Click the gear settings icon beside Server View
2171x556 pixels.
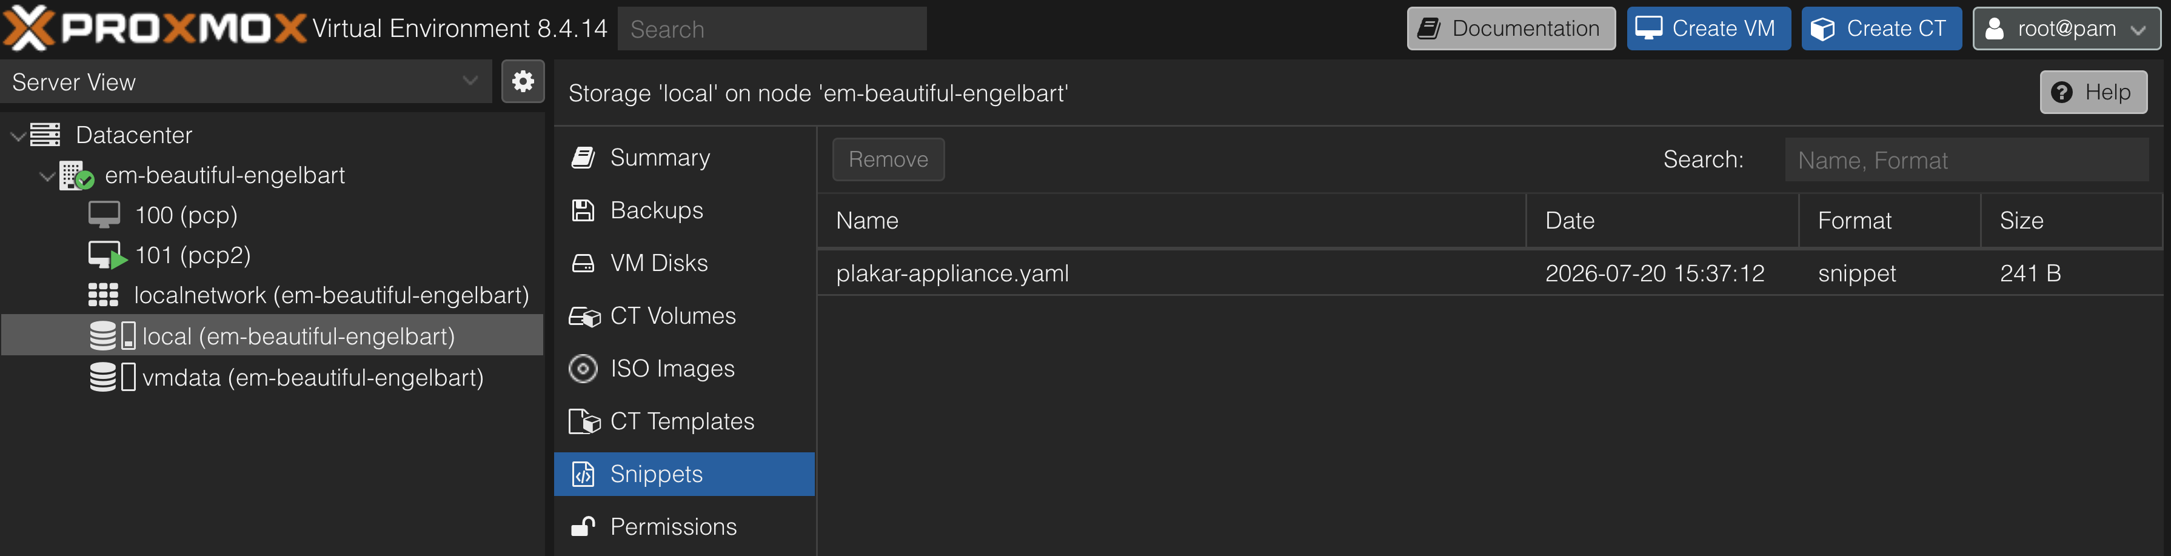click(x=523, y=82)
